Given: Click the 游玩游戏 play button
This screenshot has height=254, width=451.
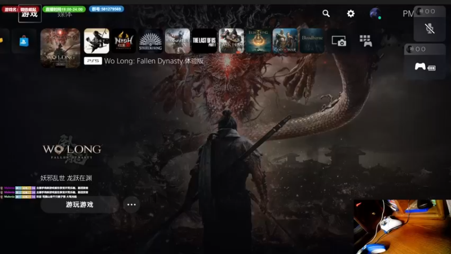Looking at the screenshot, I should tap(79, 204).
